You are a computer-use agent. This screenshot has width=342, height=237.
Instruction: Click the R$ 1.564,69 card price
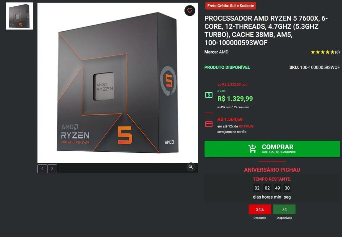click(230, 119)
